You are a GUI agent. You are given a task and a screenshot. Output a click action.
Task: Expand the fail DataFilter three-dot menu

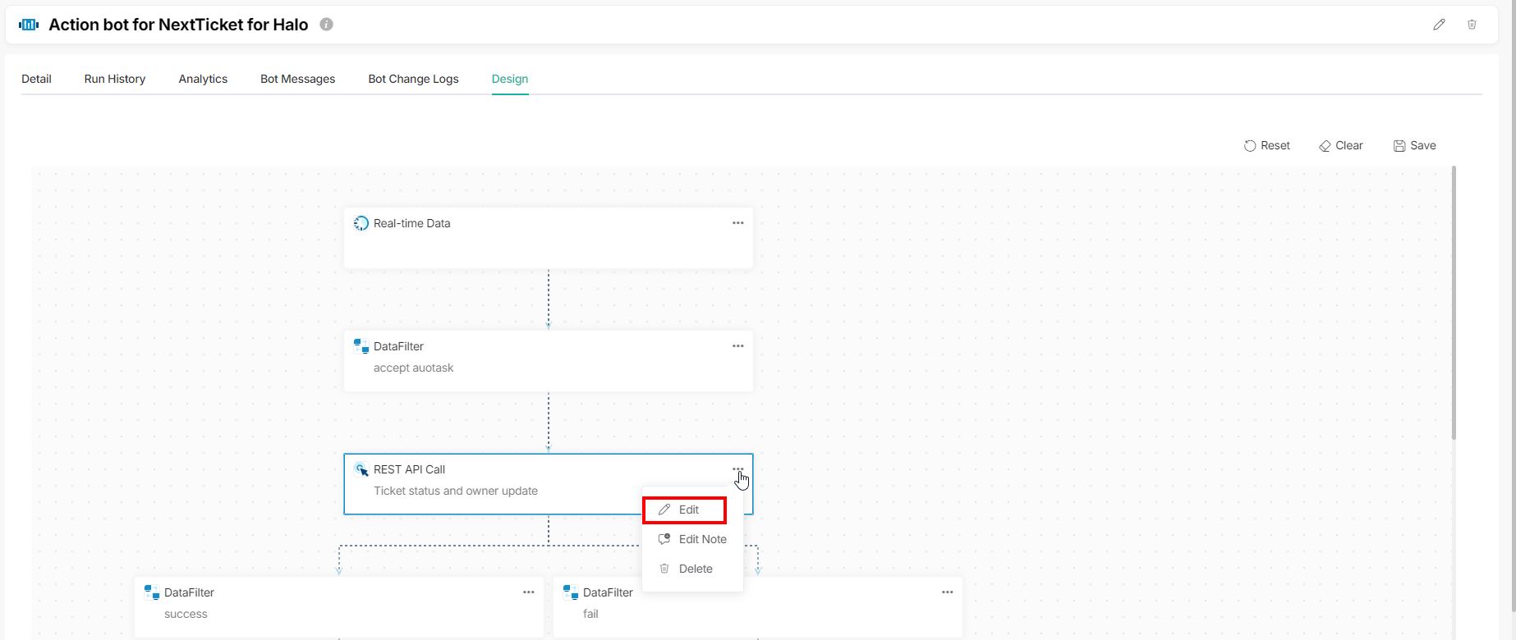[x=947, y=592]
